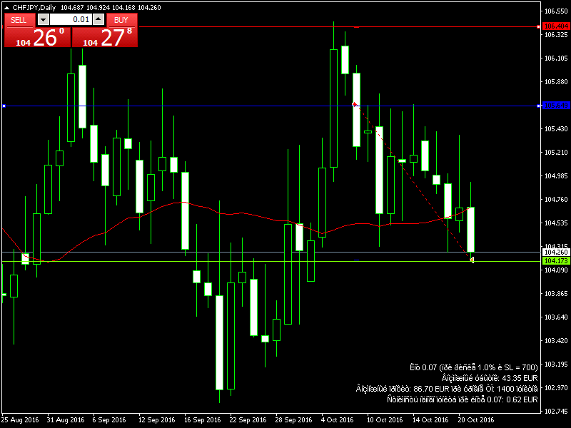Click the 22 Sep 2016 date label
Viewport: 571px width, 428px height.
click(248, 420)
